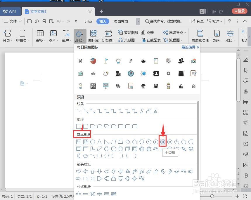Select the plus sign formula shape

point(79,194)
